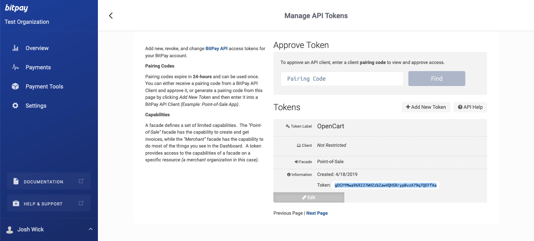
Task: Open API Help
Action: tap(470, 107)
